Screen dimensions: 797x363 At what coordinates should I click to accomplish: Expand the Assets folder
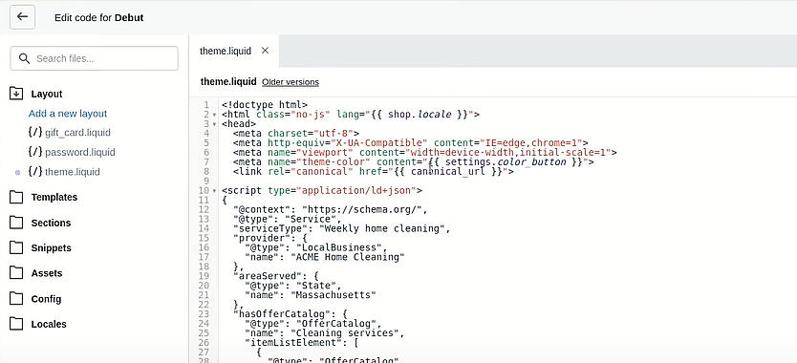(47, 273)
